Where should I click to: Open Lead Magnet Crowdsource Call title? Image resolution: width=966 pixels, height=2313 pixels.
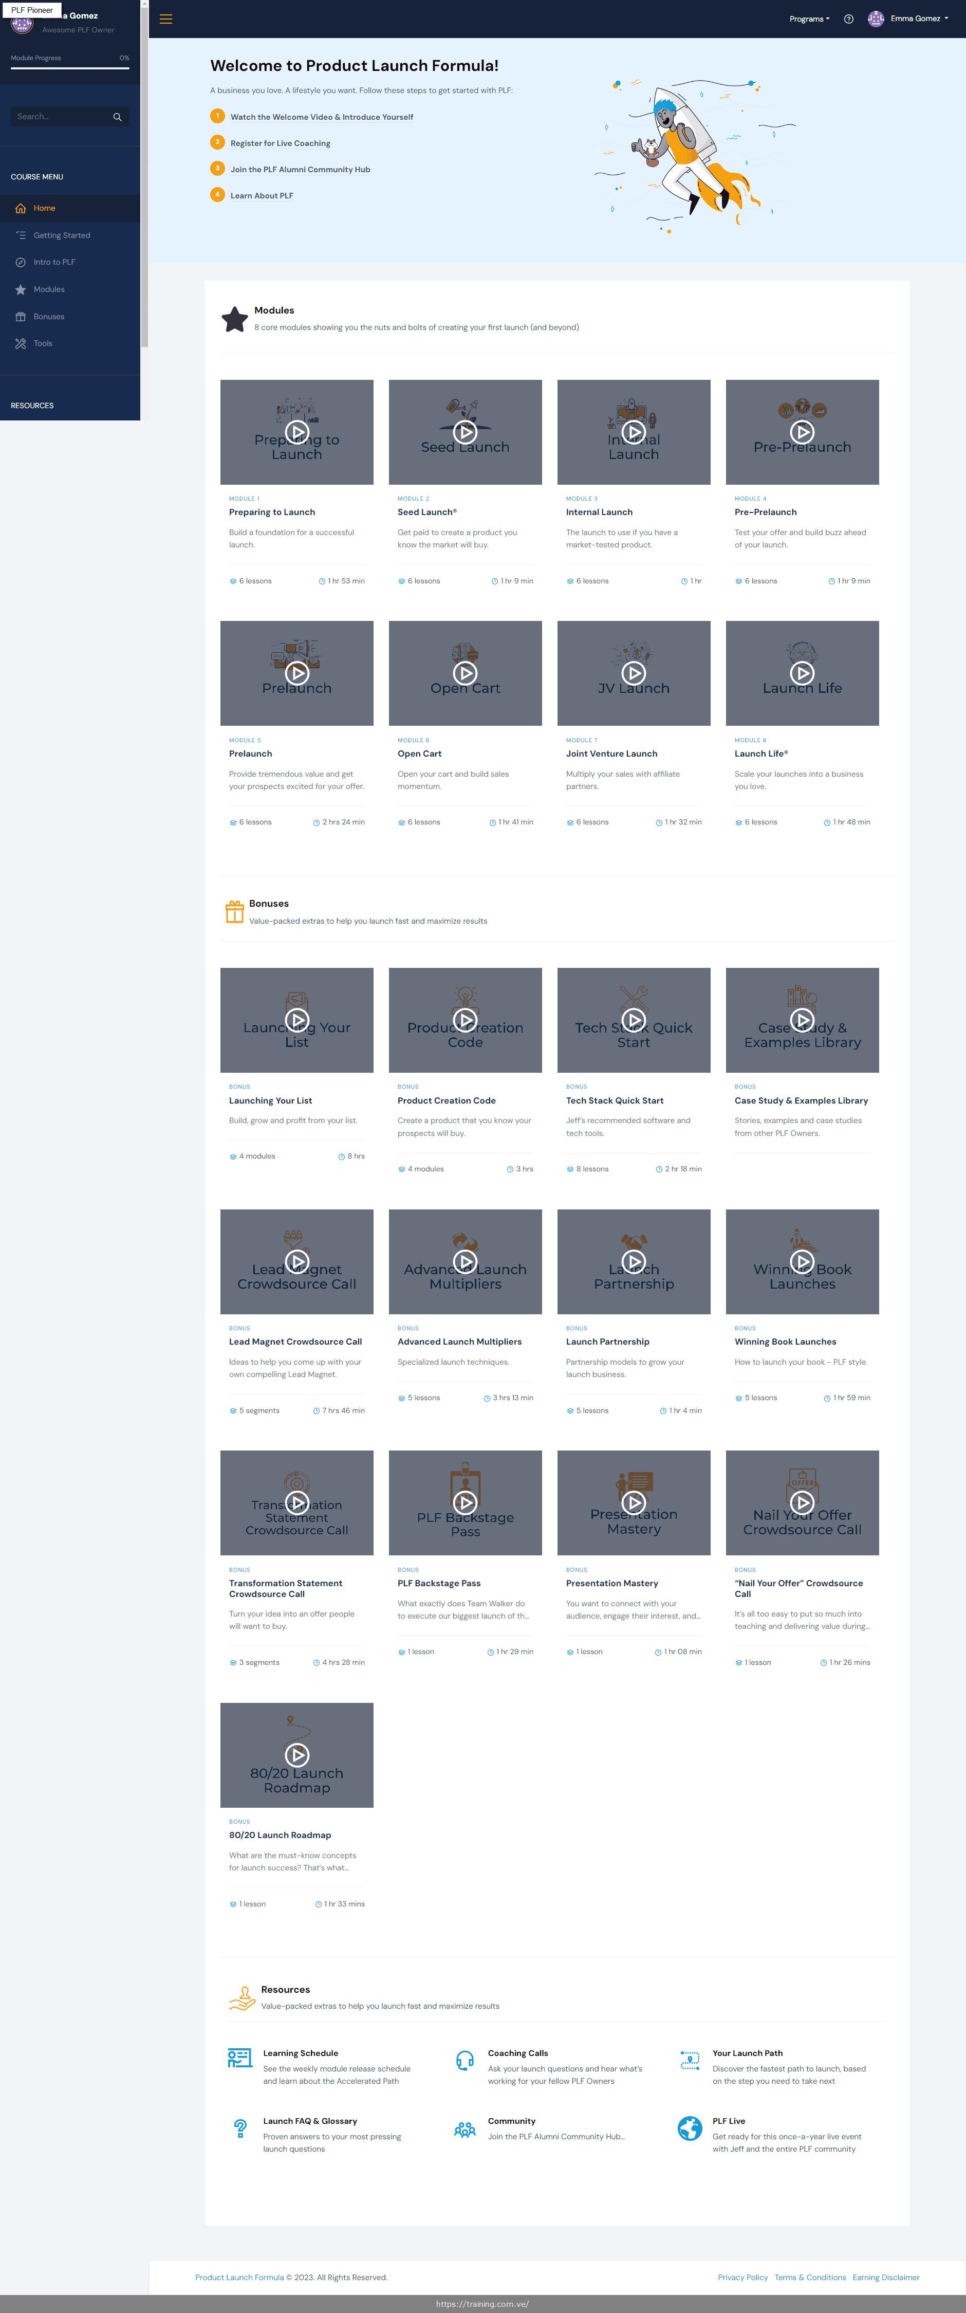pos(295,1342)
